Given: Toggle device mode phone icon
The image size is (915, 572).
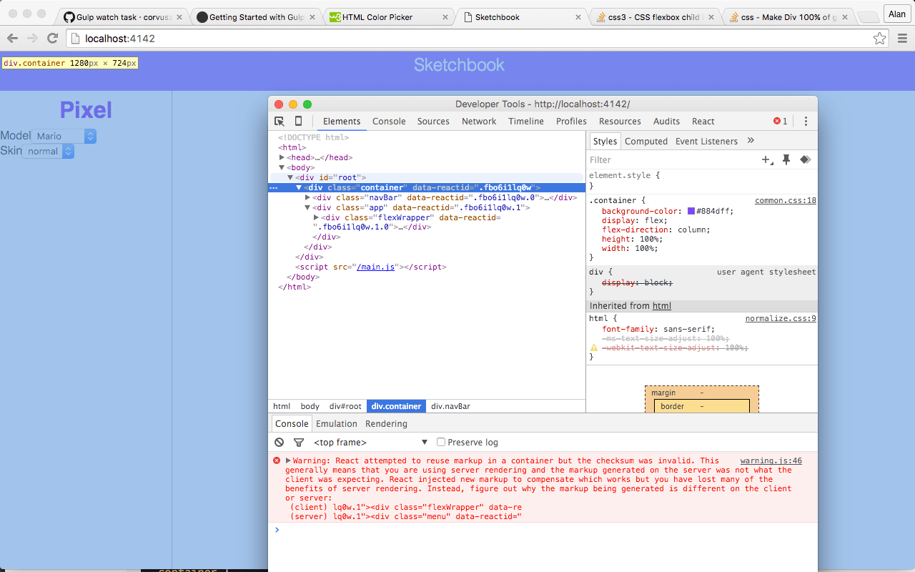Looking at the screenshot, I should [299, 121].
